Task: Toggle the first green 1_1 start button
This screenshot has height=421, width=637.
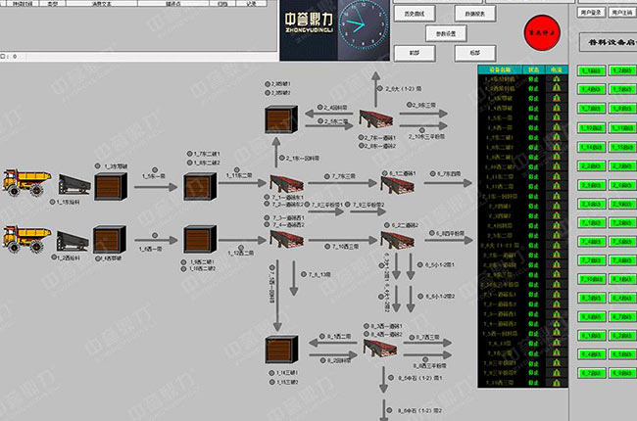Action: (x=591, y=70)
